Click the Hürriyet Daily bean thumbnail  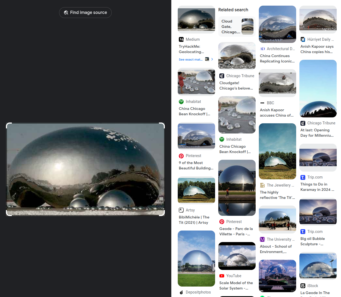(x=318, y=20)
